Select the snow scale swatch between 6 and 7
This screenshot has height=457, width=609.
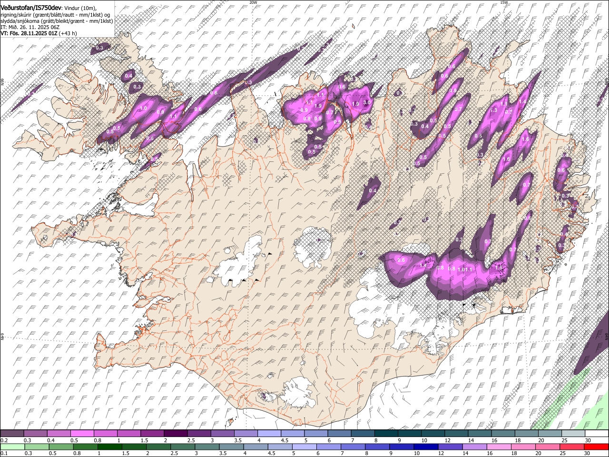coord(339,434)
